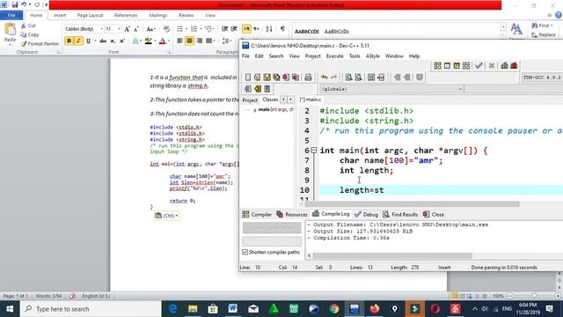
Task: Click Format Painter button in Word
Action: coord(40,44)
